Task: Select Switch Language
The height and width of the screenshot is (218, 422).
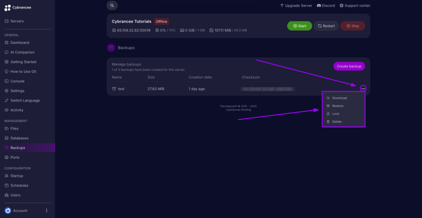Action: click(22, 101)
